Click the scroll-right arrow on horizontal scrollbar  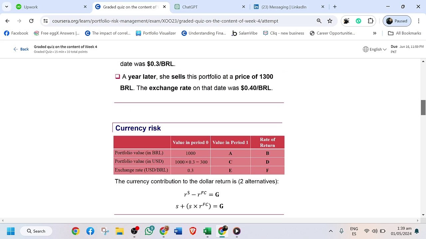coord(418,220)
